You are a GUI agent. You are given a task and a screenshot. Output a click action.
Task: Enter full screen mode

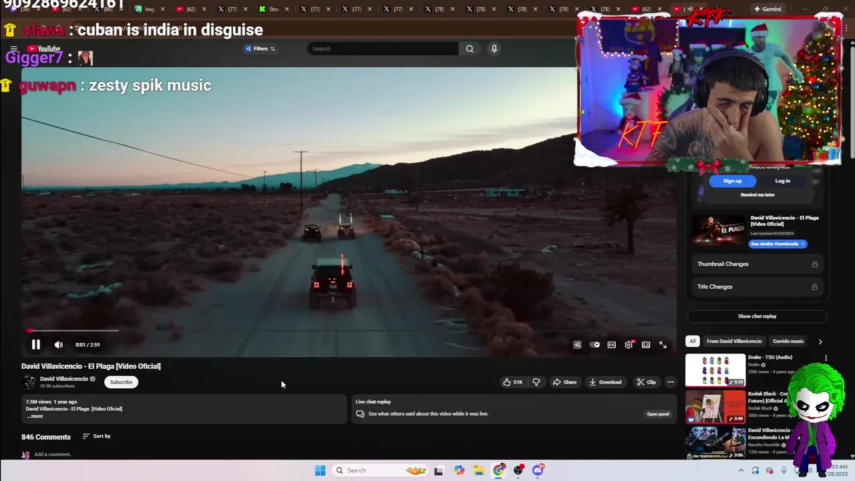point(663,345)
